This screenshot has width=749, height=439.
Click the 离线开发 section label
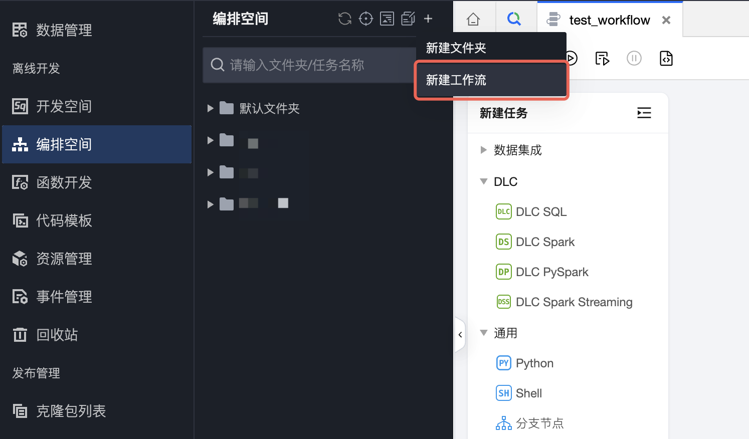(x=36, y=68)
